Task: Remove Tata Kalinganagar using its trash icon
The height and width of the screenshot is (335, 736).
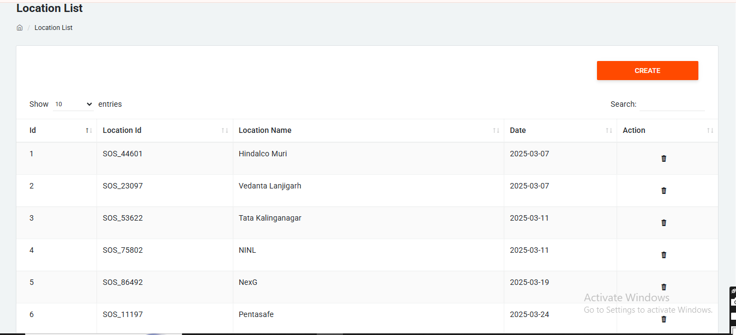Action: [663, 223]
